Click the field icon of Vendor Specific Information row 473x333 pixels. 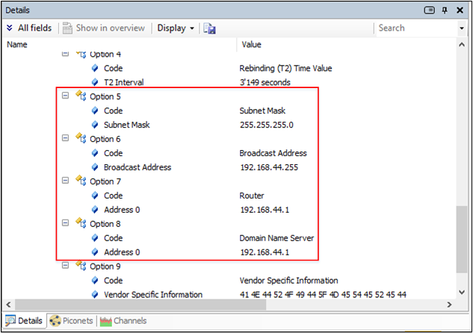coord(95,294)
